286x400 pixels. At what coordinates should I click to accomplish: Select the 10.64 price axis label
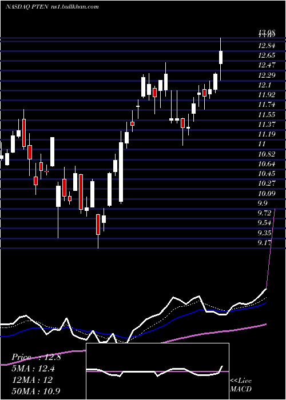(267, 164)
